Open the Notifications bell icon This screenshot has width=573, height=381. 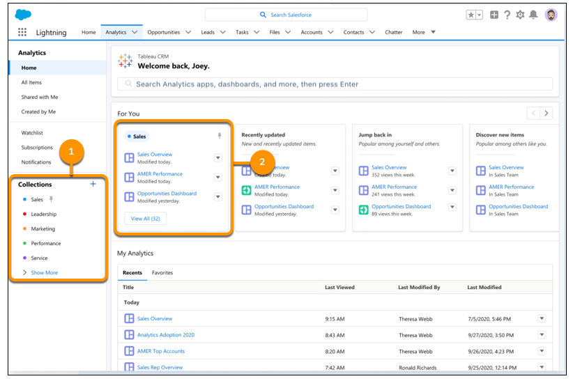click(x=533, y=15)
